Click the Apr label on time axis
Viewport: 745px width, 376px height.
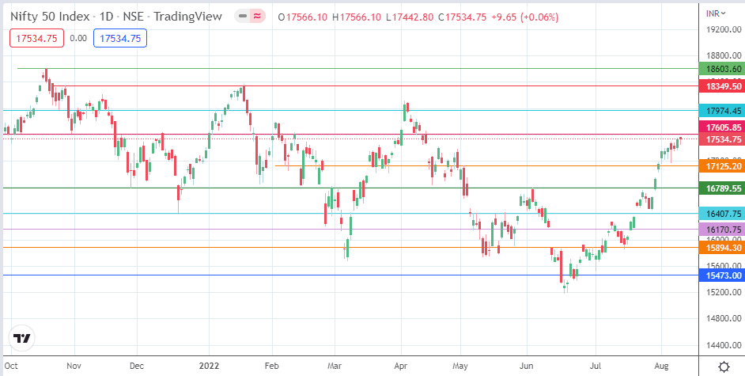tap(402, 366)
